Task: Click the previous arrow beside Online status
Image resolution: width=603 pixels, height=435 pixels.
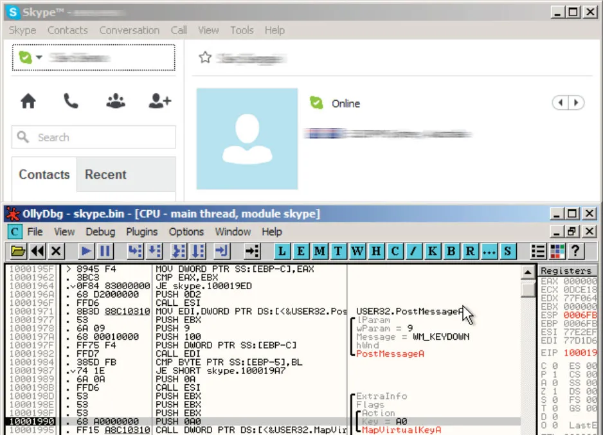Action: point(561,103)
